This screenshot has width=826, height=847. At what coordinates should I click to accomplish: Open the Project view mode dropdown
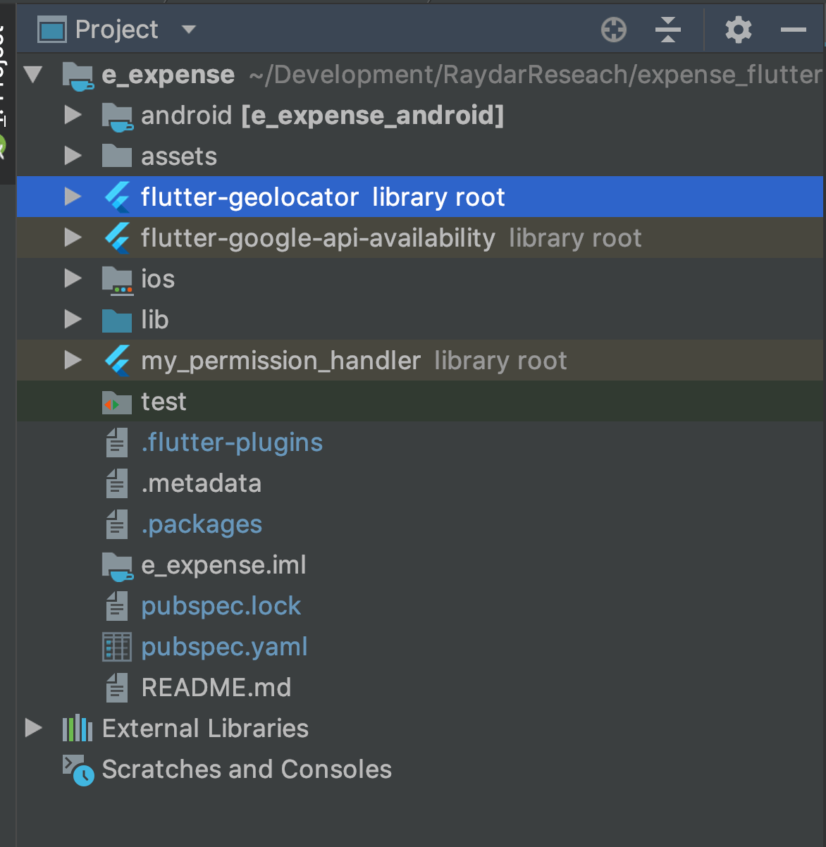[187, 30]
